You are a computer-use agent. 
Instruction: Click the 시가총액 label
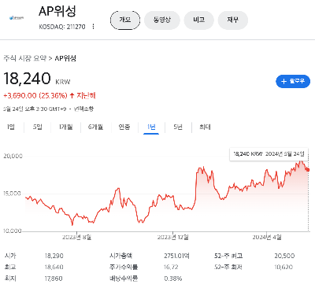120,256
